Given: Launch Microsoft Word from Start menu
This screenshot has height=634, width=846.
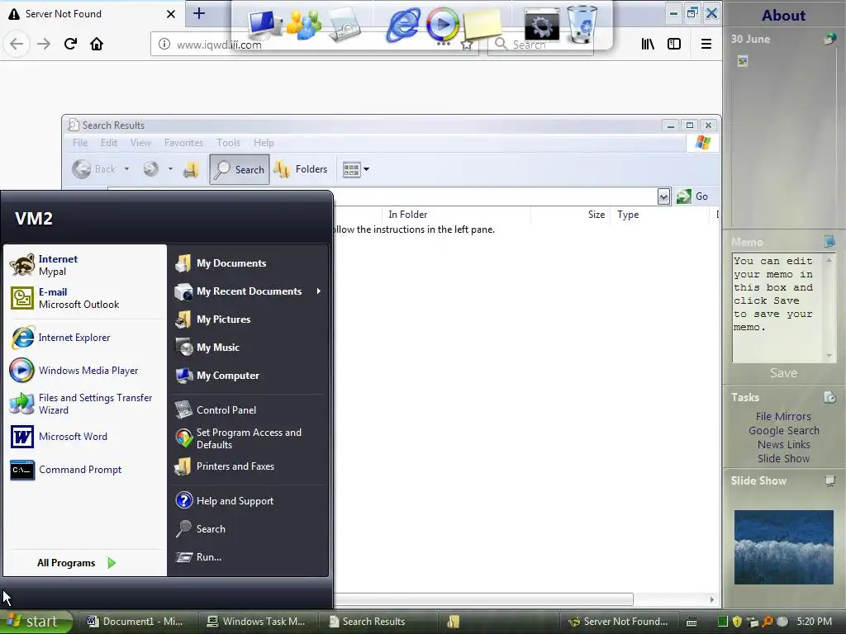Looking at the screenshot, I should (85, 437).
